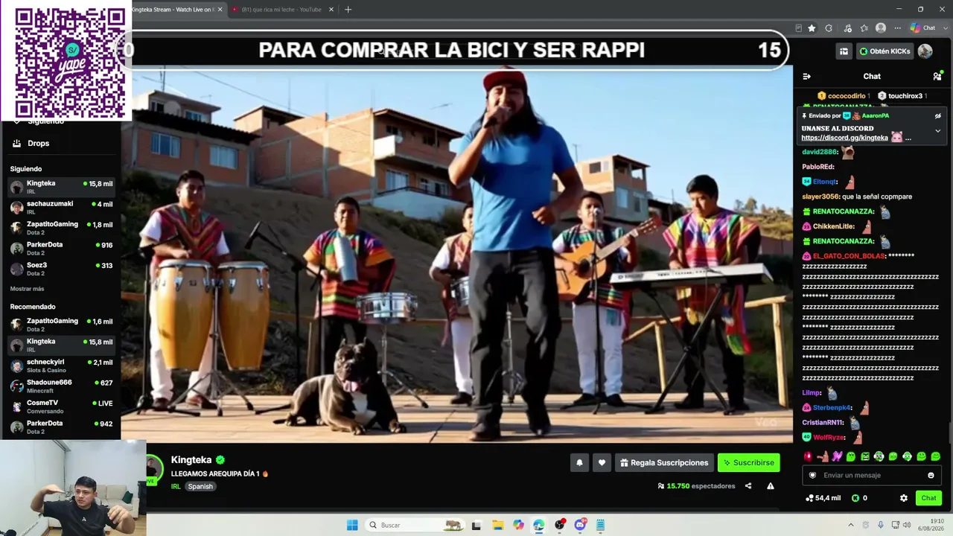
Task: Open the Kick profile avatar menu
Action: point(925,51)
